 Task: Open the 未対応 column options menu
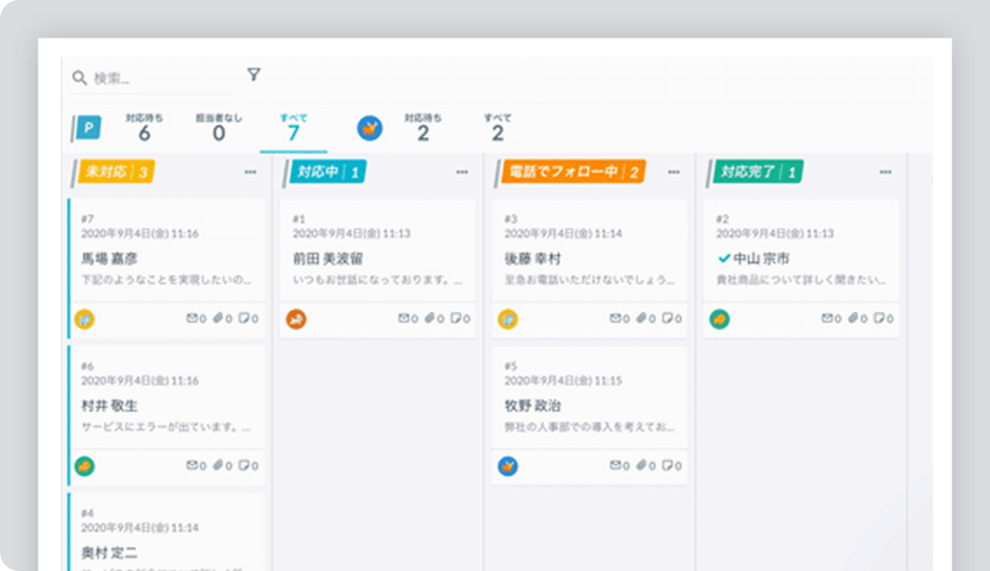pos(250,172)
